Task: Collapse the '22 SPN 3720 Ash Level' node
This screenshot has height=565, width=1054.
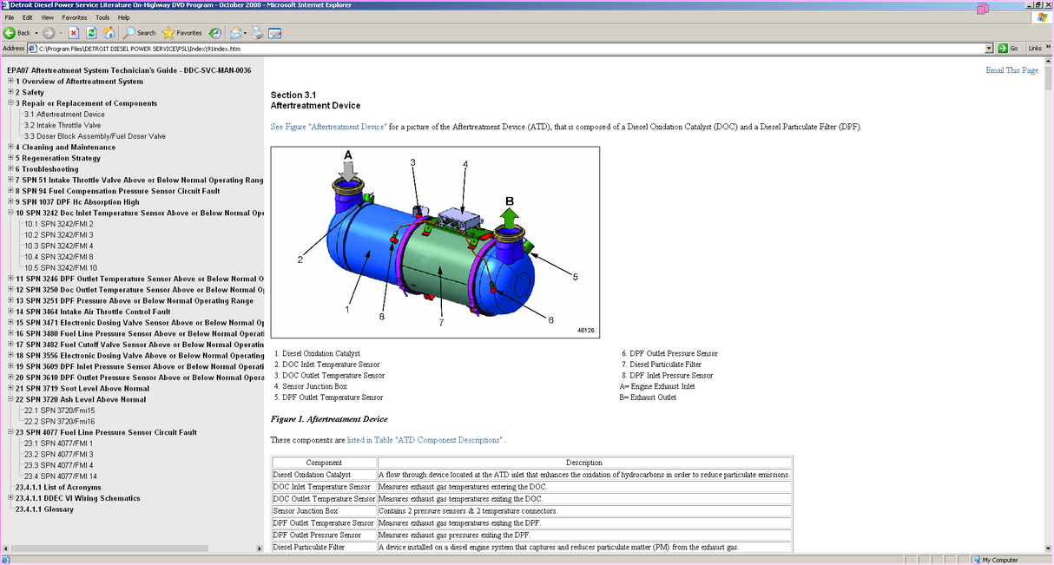Action: [12, 399]
